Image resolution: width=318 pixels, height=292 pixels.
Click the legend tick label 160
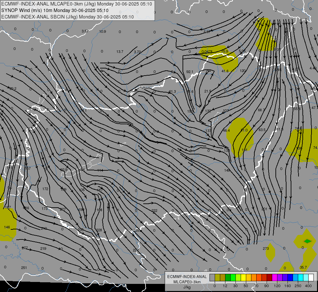tap(287, 286)
